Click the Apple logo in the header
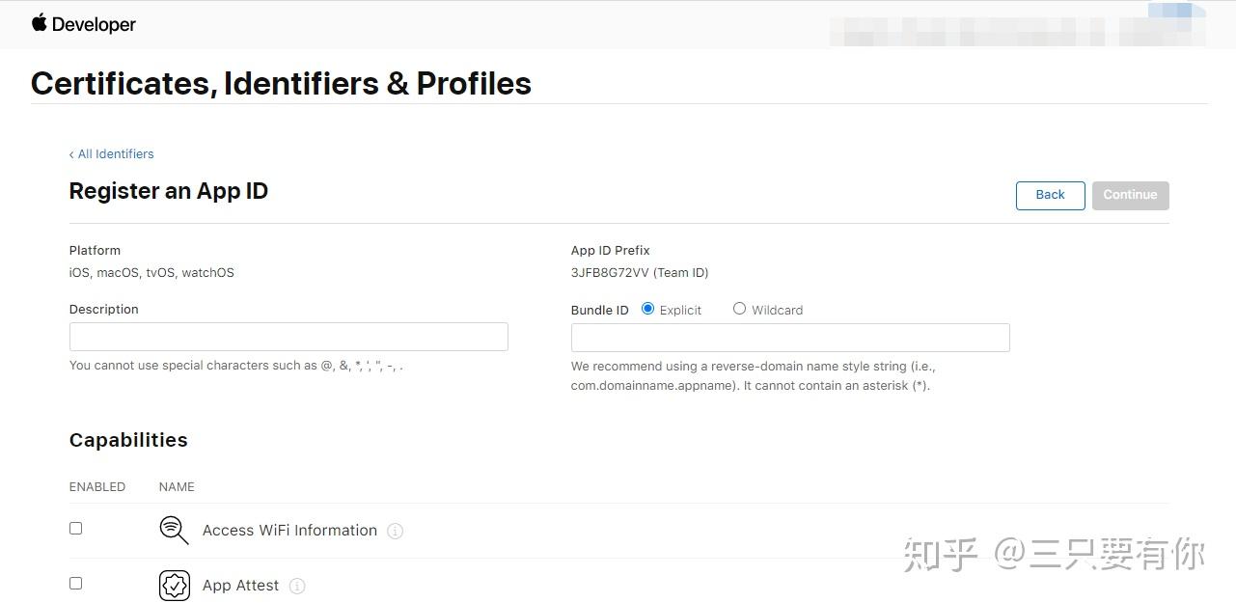The width and height of the screenshot is (1236, 603). [38, 23]
